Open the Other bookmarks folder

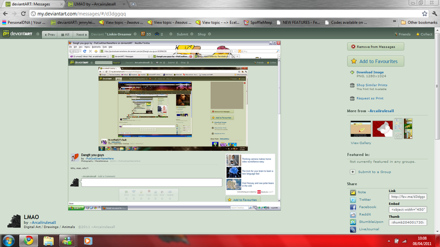coord(419,22)
